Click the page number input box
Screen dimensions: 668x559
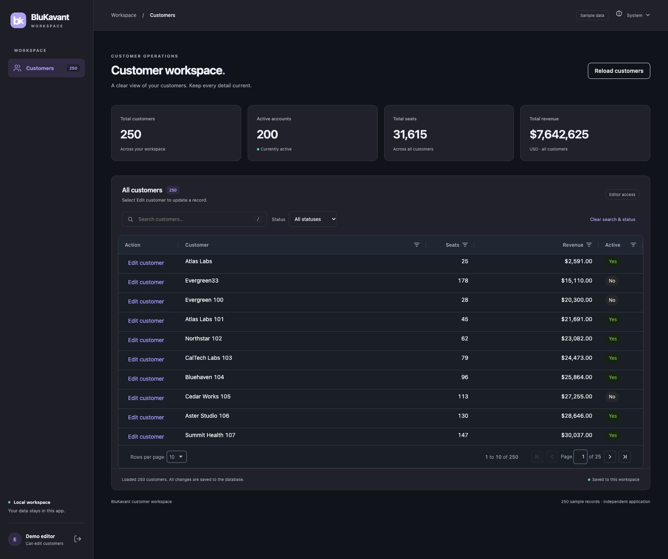coord(580,457)
